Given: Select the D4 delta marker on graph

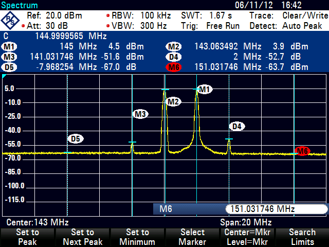Looking at the screenshot, I should pyautogui.click(x=236, y=126).
